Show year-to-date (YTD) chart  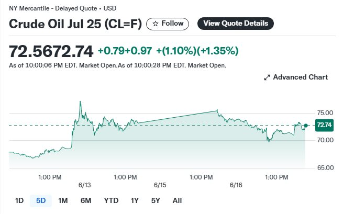click(x=111, y=200)
